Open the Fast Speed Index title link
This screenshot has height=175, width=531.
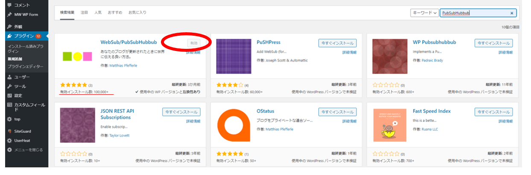click(432, 111)
